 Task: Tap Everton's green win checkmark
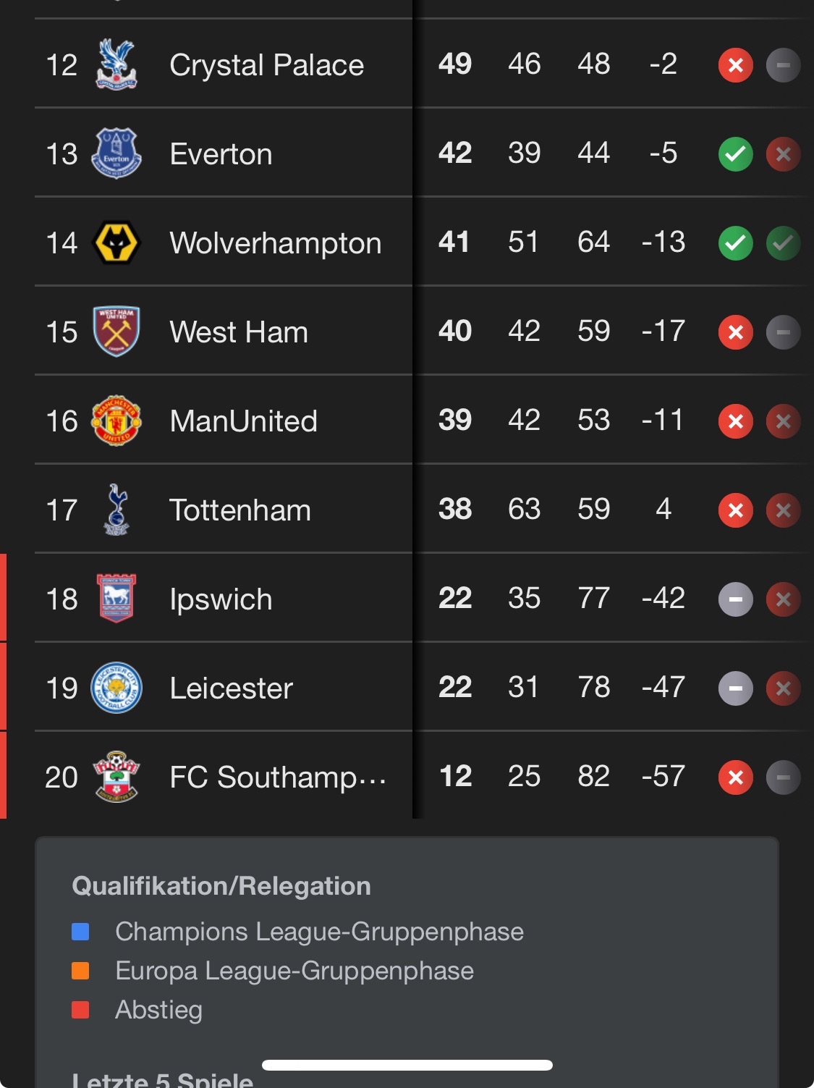735,154
